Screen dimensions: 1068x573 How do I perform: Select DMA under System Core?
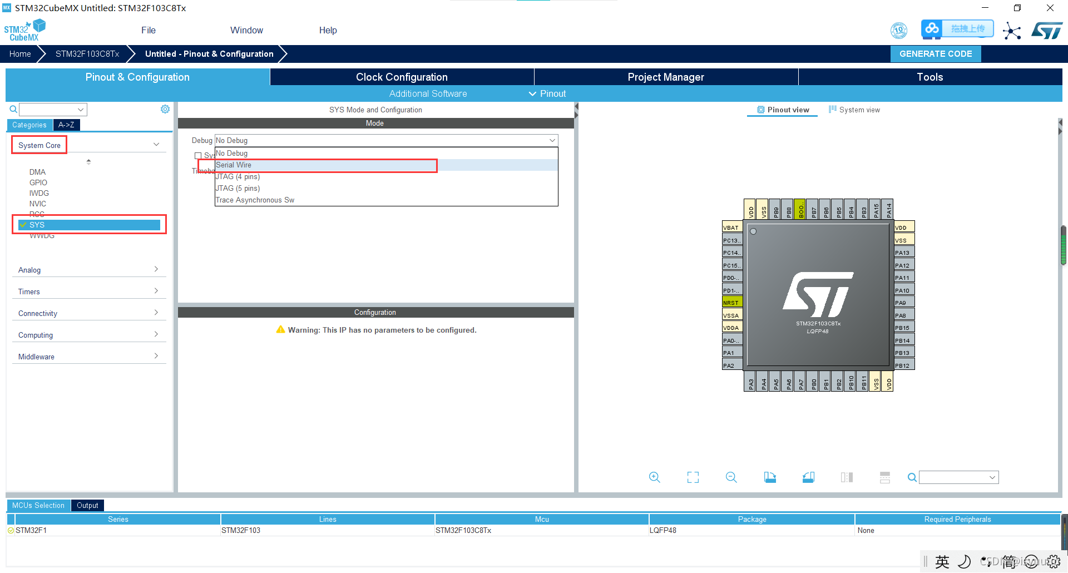[x=37, y=172]
